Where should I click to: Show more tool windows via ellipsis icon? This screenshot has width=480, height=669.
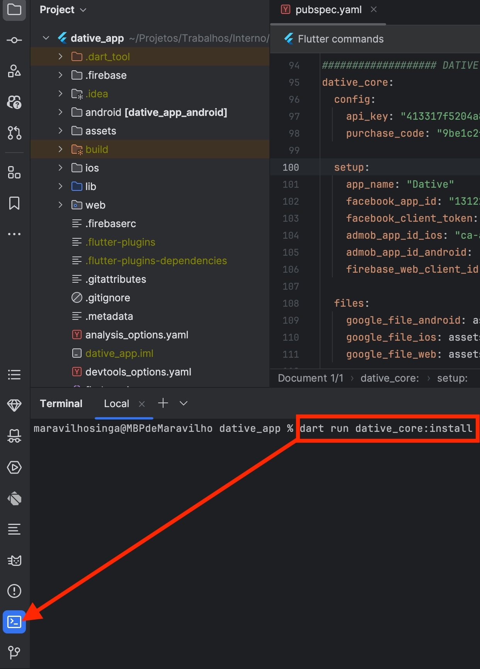(x=14, y=234)
